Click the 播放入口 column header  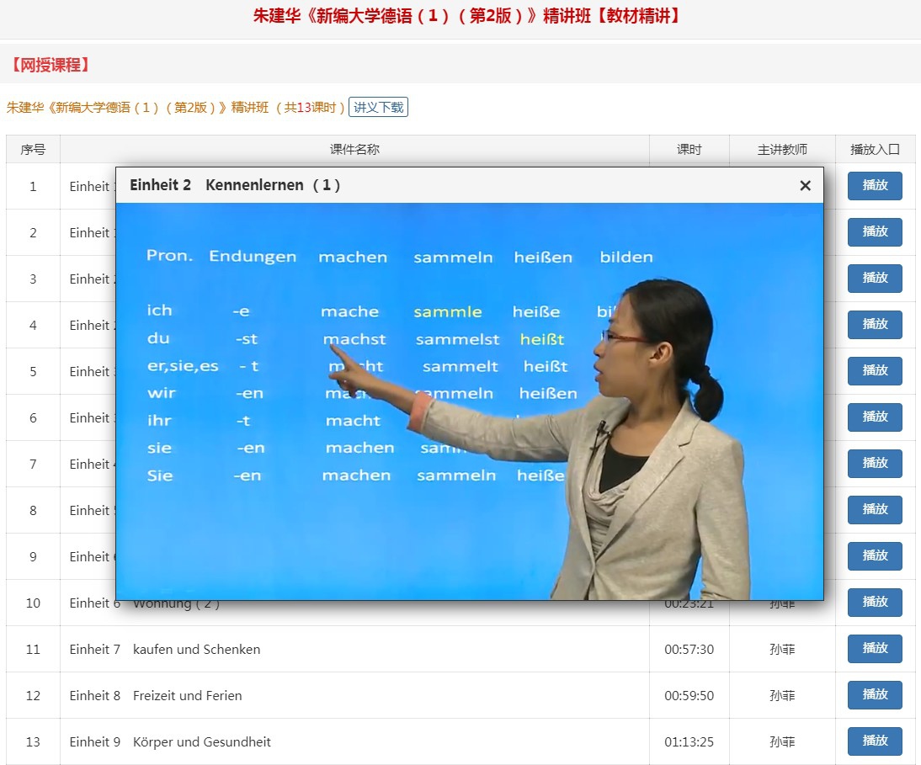876,149
